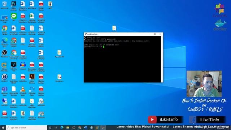Screen dimensions: 231x130
Task: Click the PuTTY icon in the window title bar
Action: [x=86, y=34]
